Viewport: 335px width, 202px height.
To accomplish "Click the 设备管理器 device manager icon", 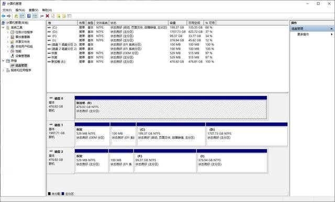I will pyautogui.click(x=13, y=56).
